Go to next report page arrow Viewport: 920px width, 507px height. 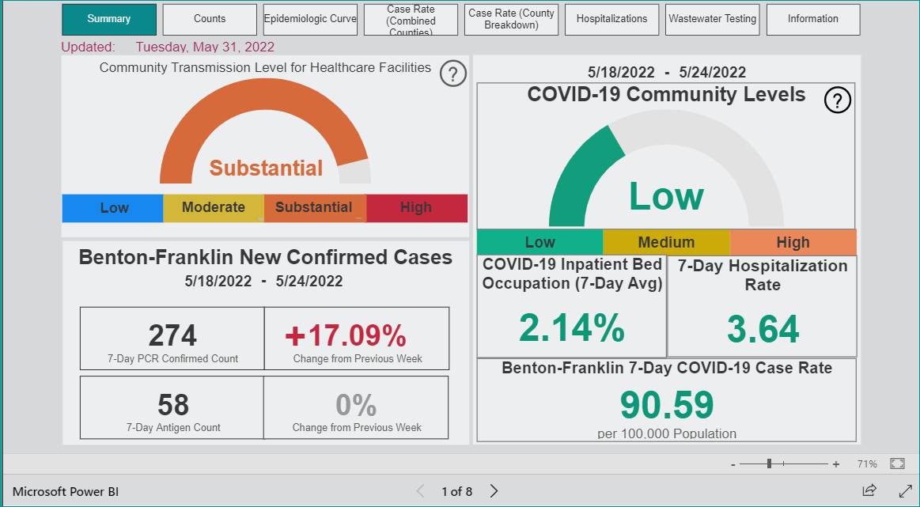(x=494, y=491)
